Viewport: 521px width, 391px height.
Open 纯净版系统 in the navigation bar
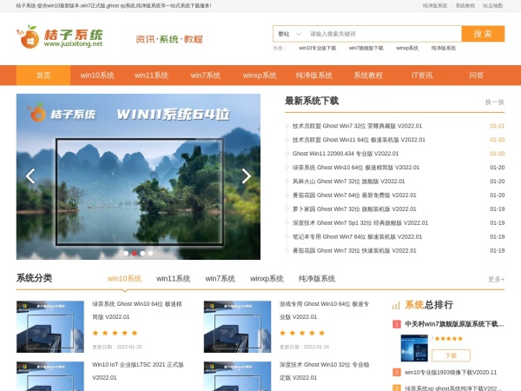pos(314,76)
